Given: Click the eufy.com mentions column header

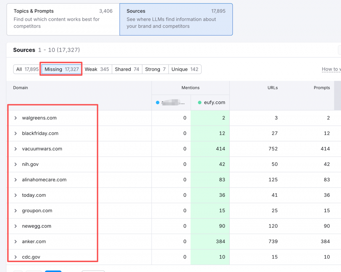Looking at the screenshot, I should tap(211, 103).
